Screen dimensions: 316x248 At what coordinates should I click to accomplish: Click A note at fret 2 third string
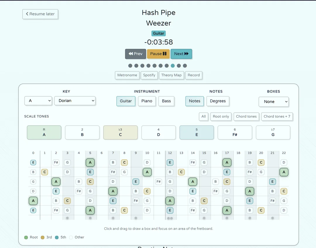pyautogui.click(x=56, y=182)
